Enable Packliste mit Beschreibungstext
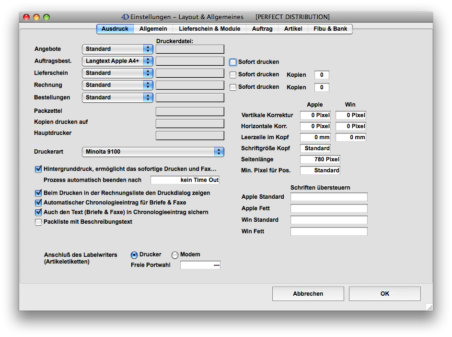 (38, 222)
